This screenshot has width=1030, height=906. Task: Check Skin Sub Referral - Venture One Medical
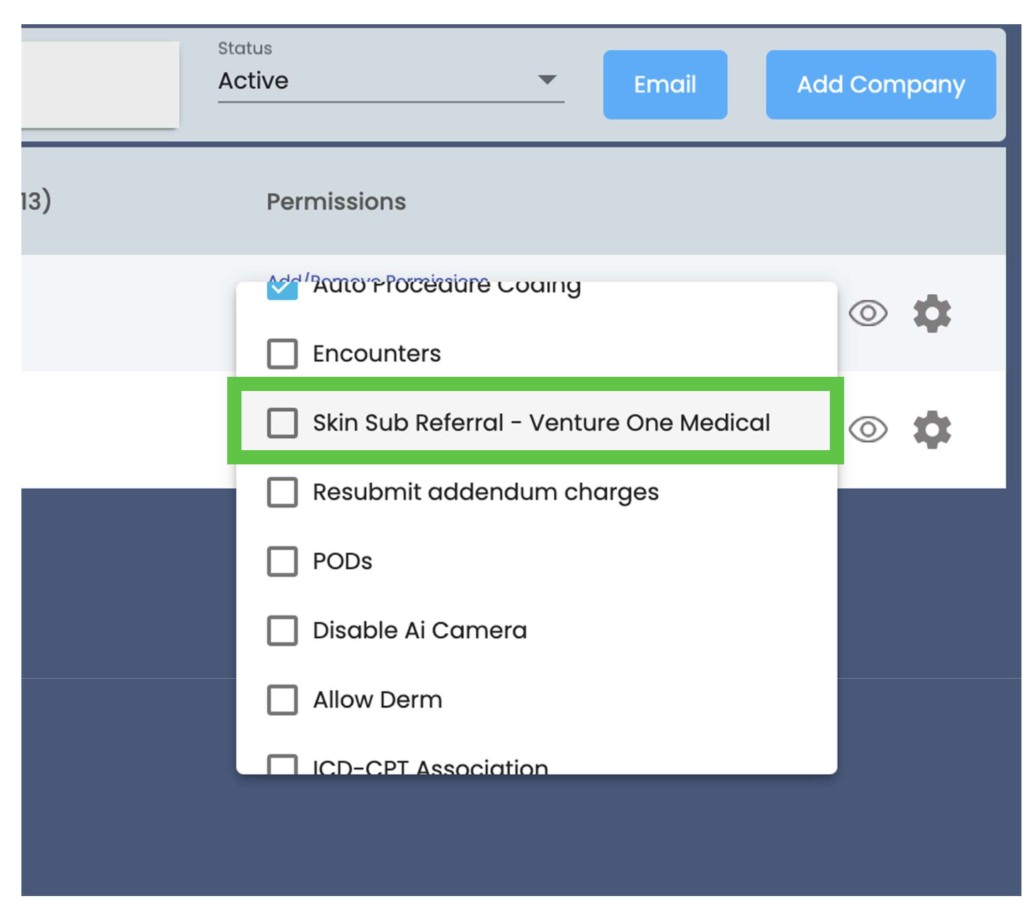(282, 422)
